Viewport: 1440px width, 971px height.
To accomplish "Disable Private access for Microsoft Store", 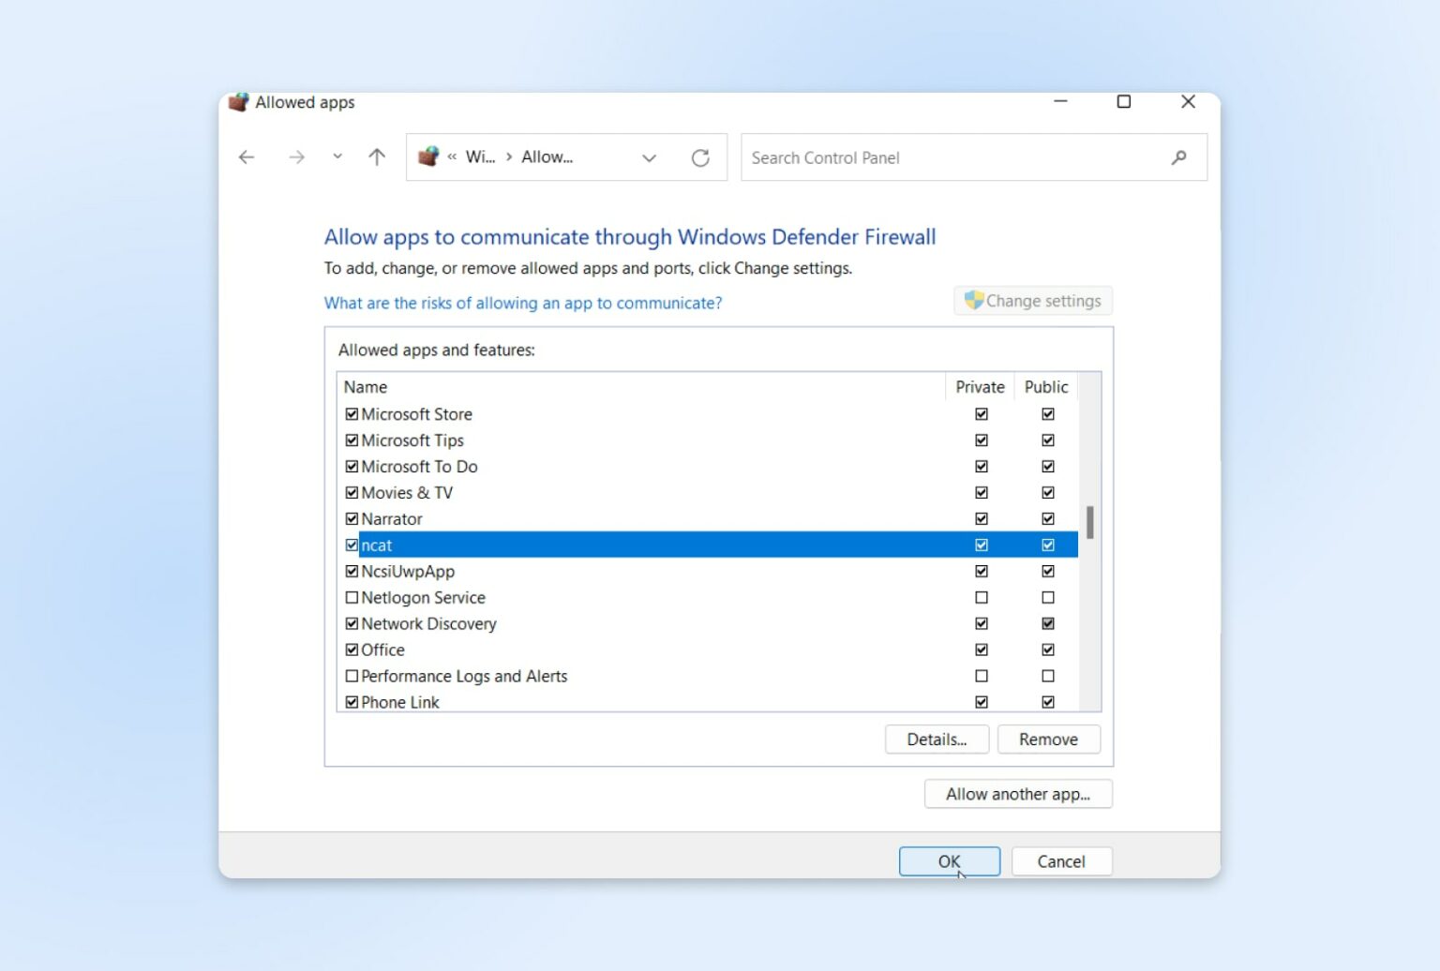I will click(x=981, y=413).
